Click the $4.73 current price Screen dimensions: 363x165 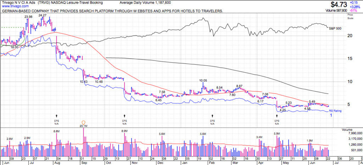coord(339,4)
